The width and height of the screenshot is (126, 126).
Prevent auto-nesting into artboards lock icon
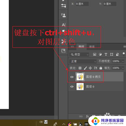pos(96,68)
